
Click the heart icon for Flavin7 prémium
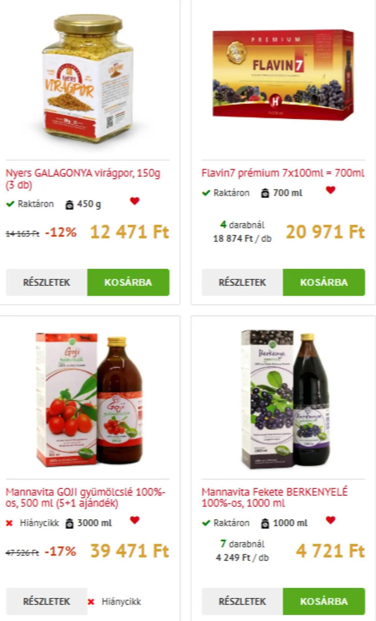coord(330,190)
